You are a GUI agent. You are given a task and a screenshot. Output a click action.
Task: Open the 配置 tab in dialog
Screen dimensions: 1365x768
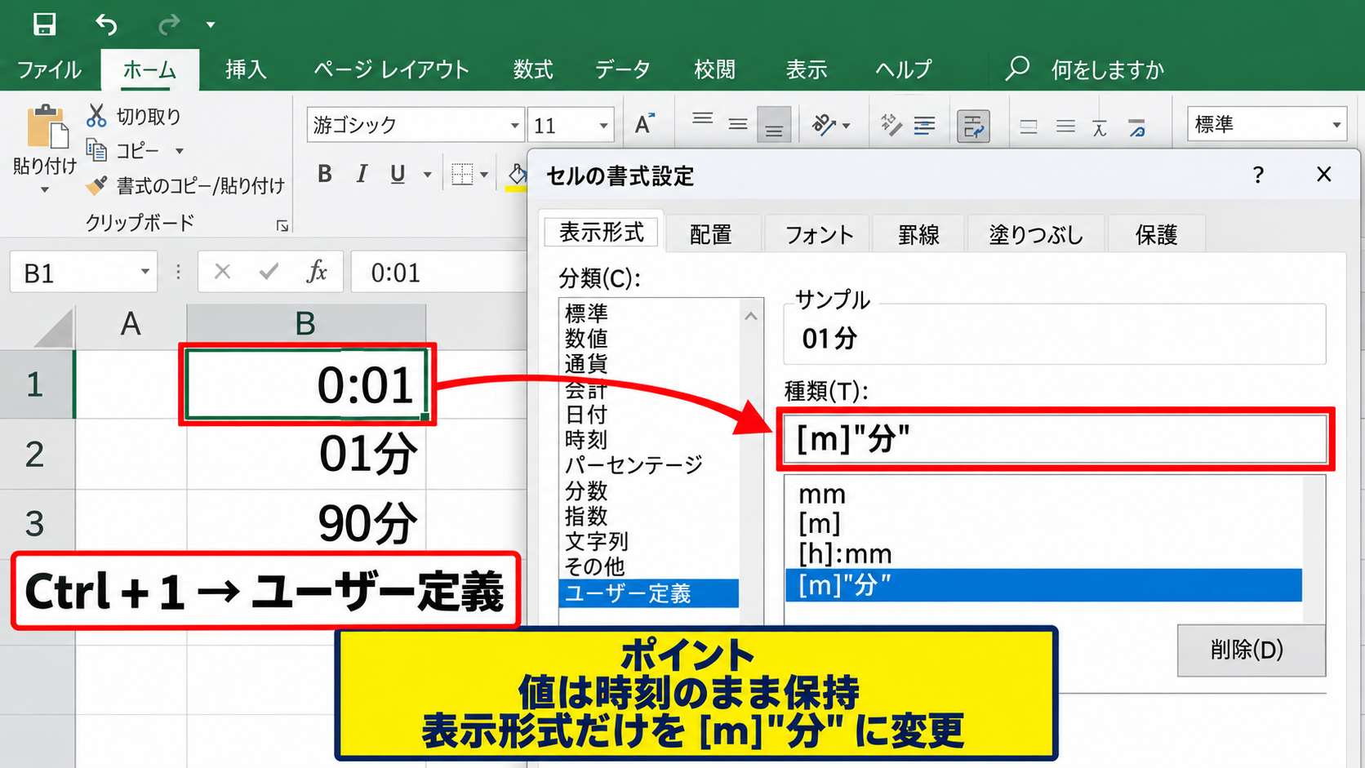pos(710,234)
